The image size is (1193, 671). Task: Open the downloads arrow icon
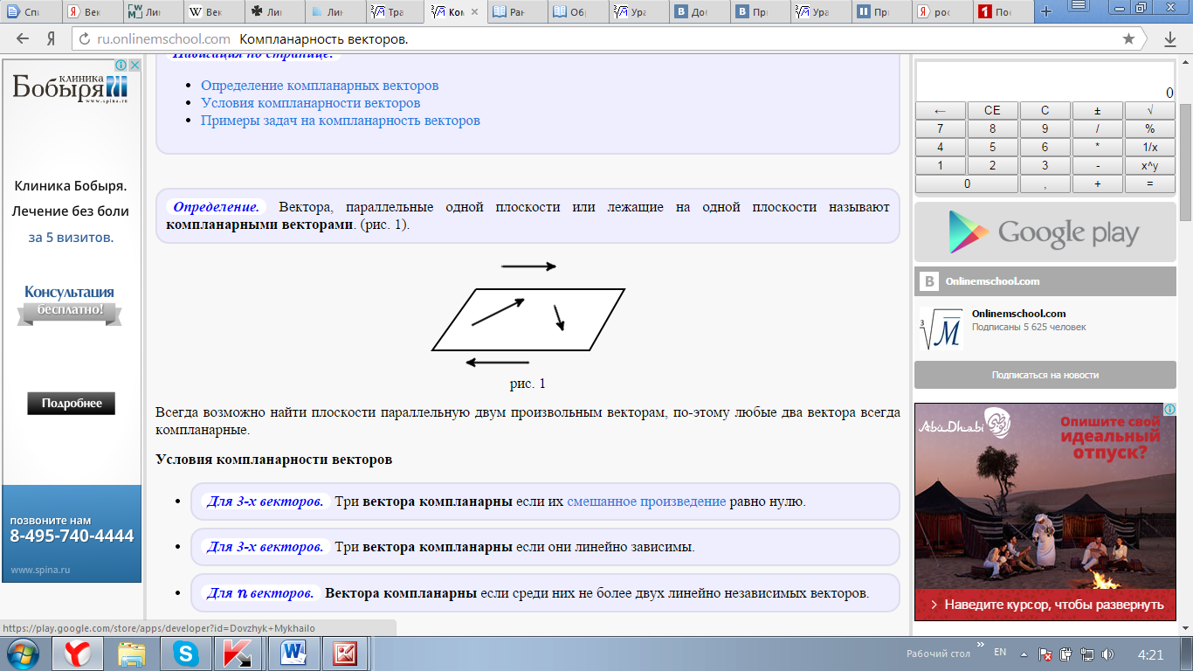1170,39
